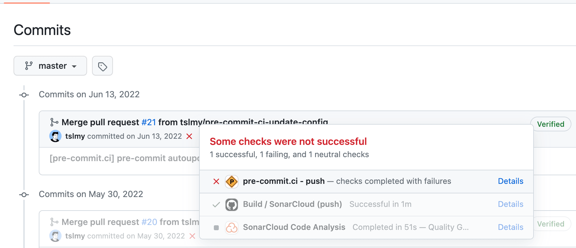Image resolution: width=576 pixels, height=248 pixels.
Task: Open pull request #20
Action: (x=150, y=222)
